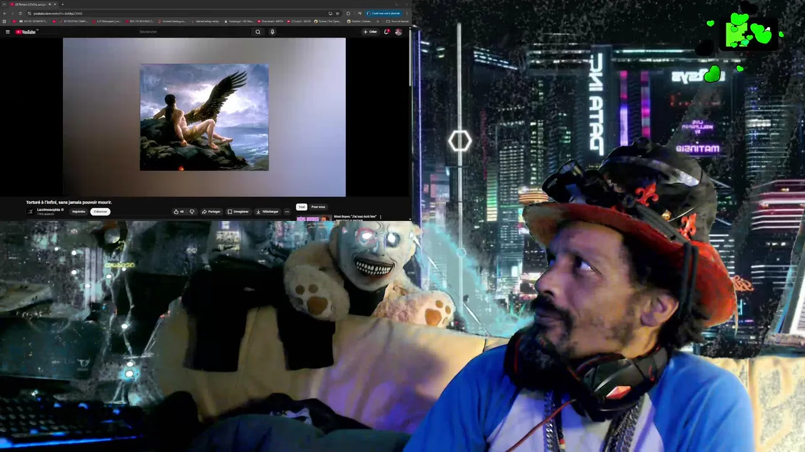Dislike the video with thumbs down
805x452 pixels.
point(192,212)
